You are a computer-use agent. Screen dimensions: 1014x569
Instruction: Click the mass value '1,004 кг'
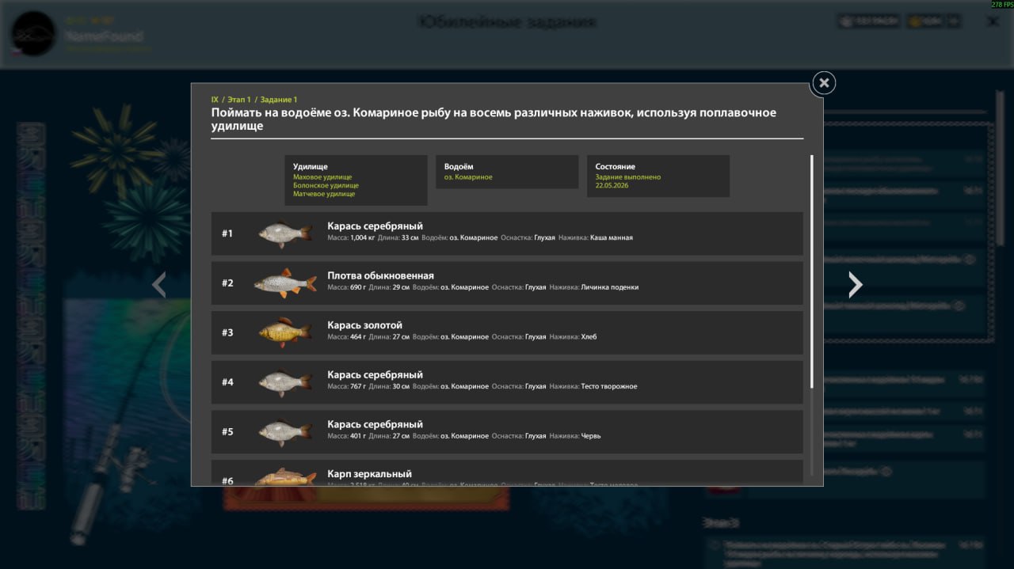pos(363,237)
